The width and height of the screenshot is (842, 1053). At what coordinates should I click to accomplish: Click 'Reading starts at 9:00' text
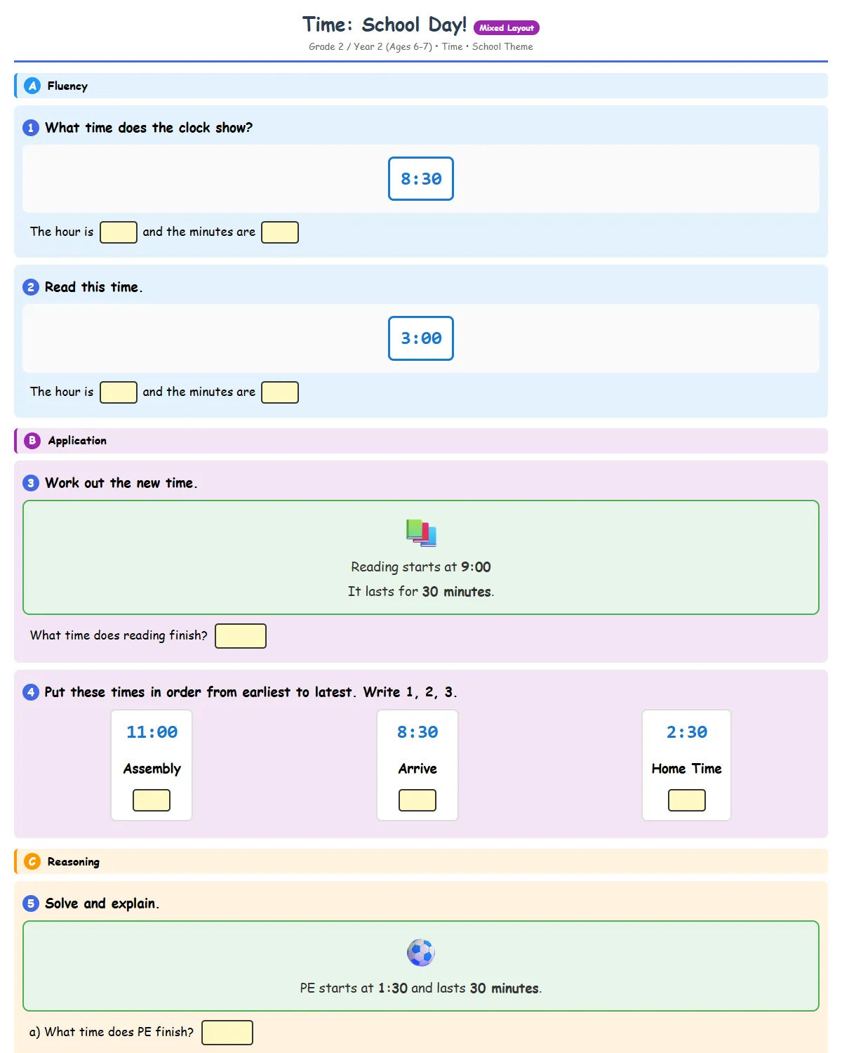421,567
